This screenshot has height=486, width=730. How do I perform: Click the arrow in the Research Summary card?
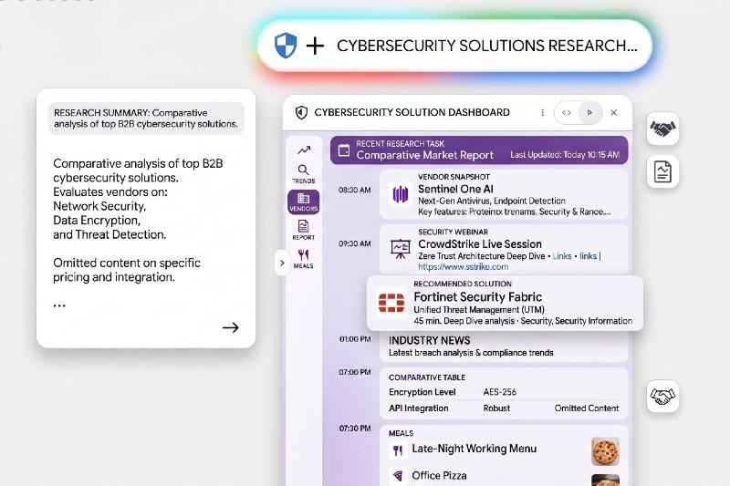(x=231, y=328)
